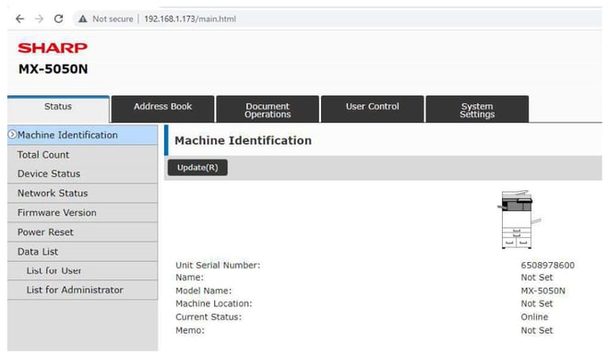Click the Memo label
608x357 pixels.
(190, 330)
